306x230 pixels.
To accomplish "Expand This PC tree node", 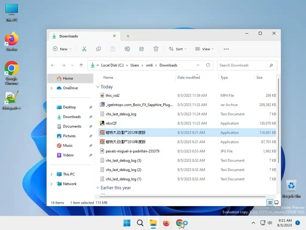I will tap(51, 174).
